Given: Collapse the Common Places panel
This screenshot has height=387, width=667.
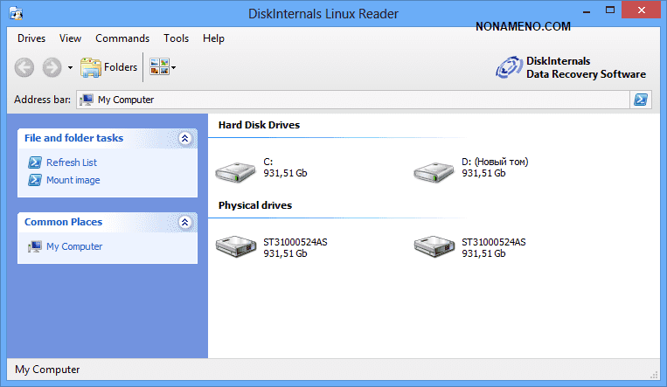Looking at the screenshot, I should pyautogui.click(x=184, y=222).
